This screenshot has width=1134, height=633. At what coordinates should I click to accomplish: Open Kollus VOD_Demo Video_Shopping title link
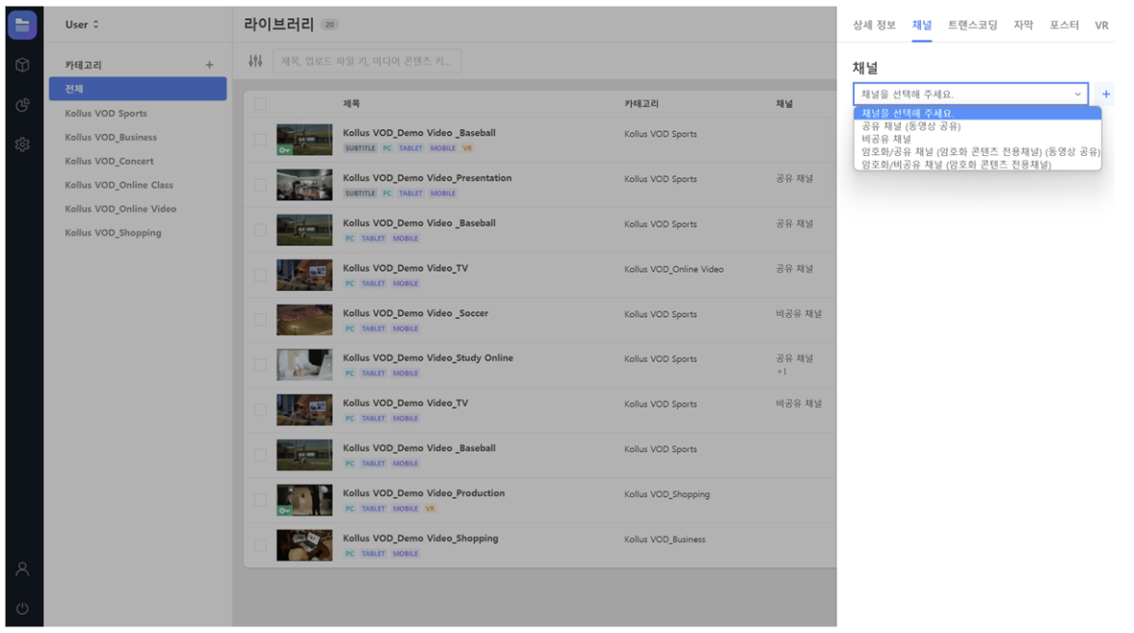pyautogui.click(x=420, y=539)
